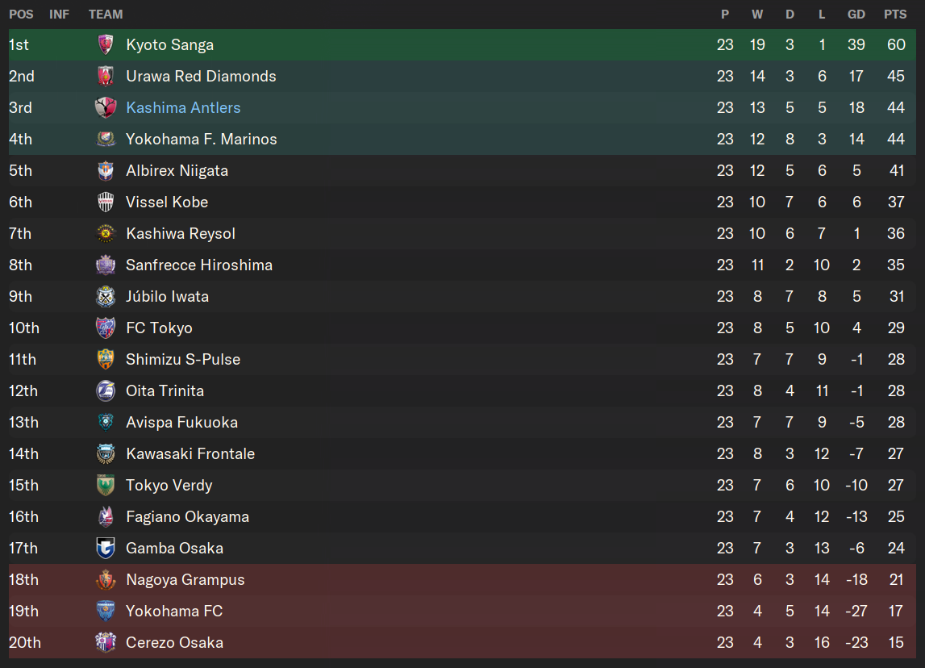Sort by the POS column header
This screenshot has width=925, height=668.
(x=21, y=15)
